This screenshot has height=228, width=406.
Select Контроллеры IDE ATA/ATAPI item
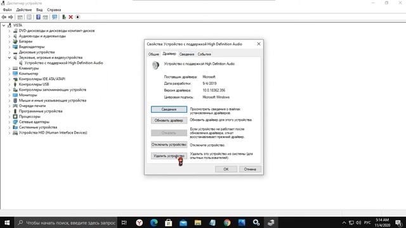click(42, 79)
